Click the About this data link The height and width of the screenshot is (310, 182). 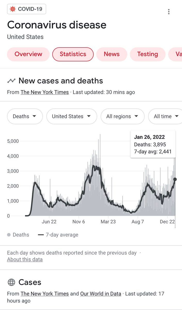click(x=25, y=259)
